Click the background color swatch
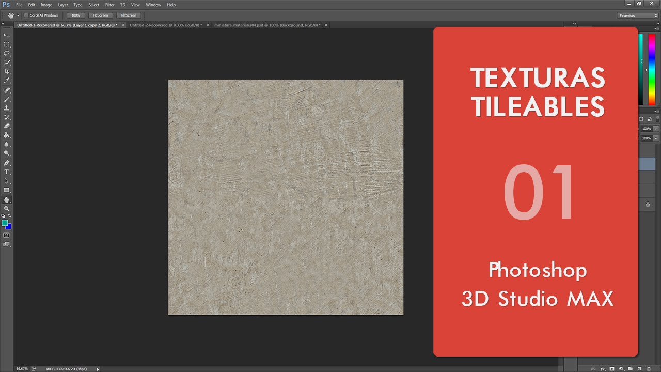 [x=9, y=227]
